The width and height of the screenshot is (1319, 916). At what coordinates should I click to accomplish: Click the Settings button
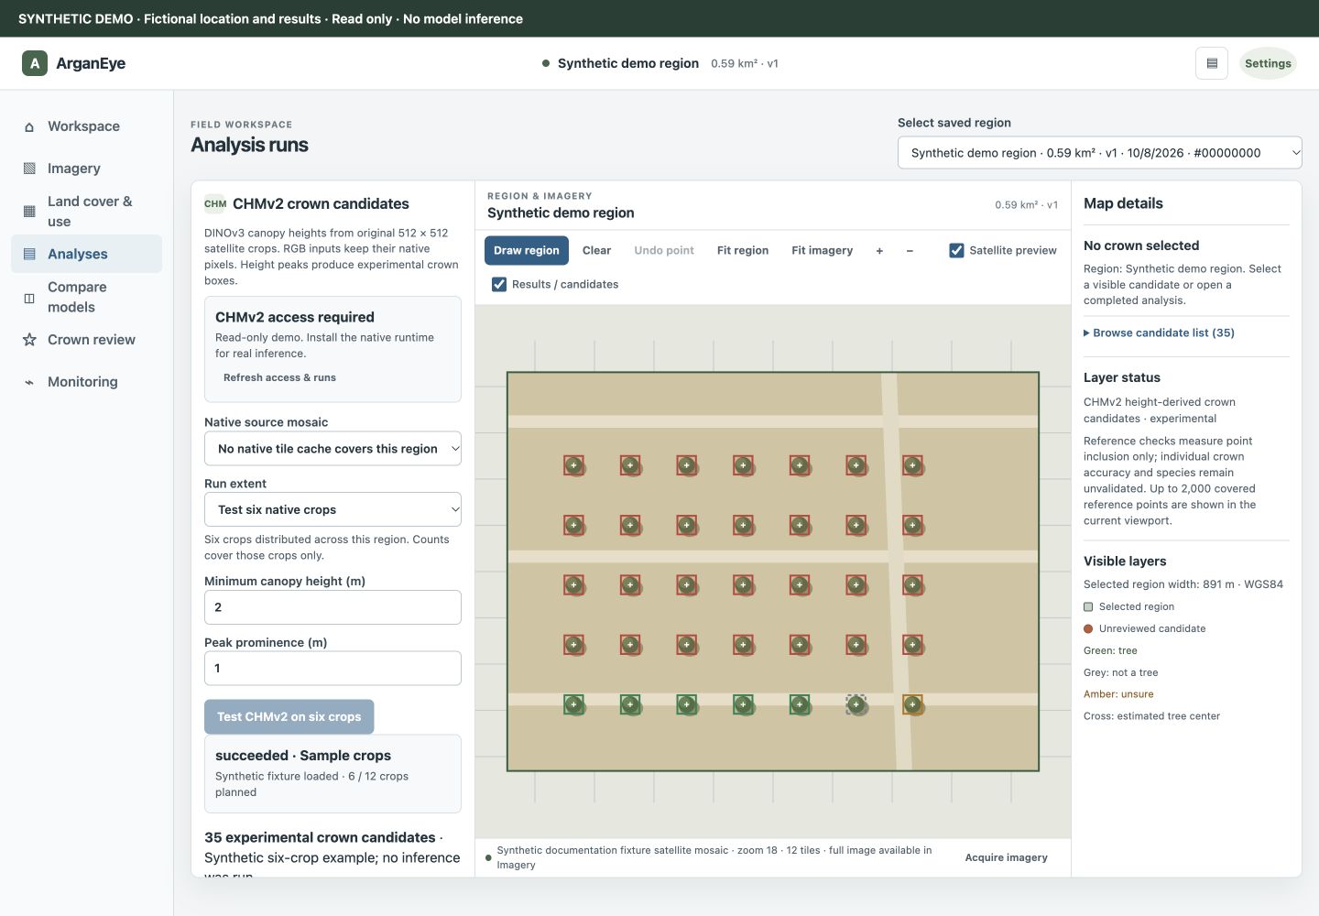click(1268, 63)
